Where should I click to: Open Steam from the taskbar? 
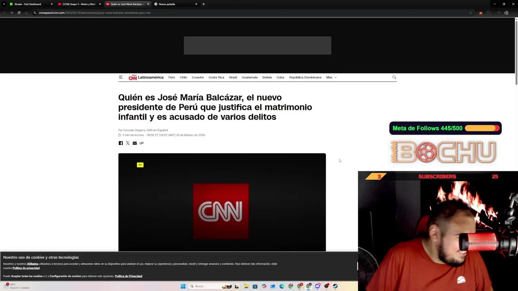[x=335, y=286]
